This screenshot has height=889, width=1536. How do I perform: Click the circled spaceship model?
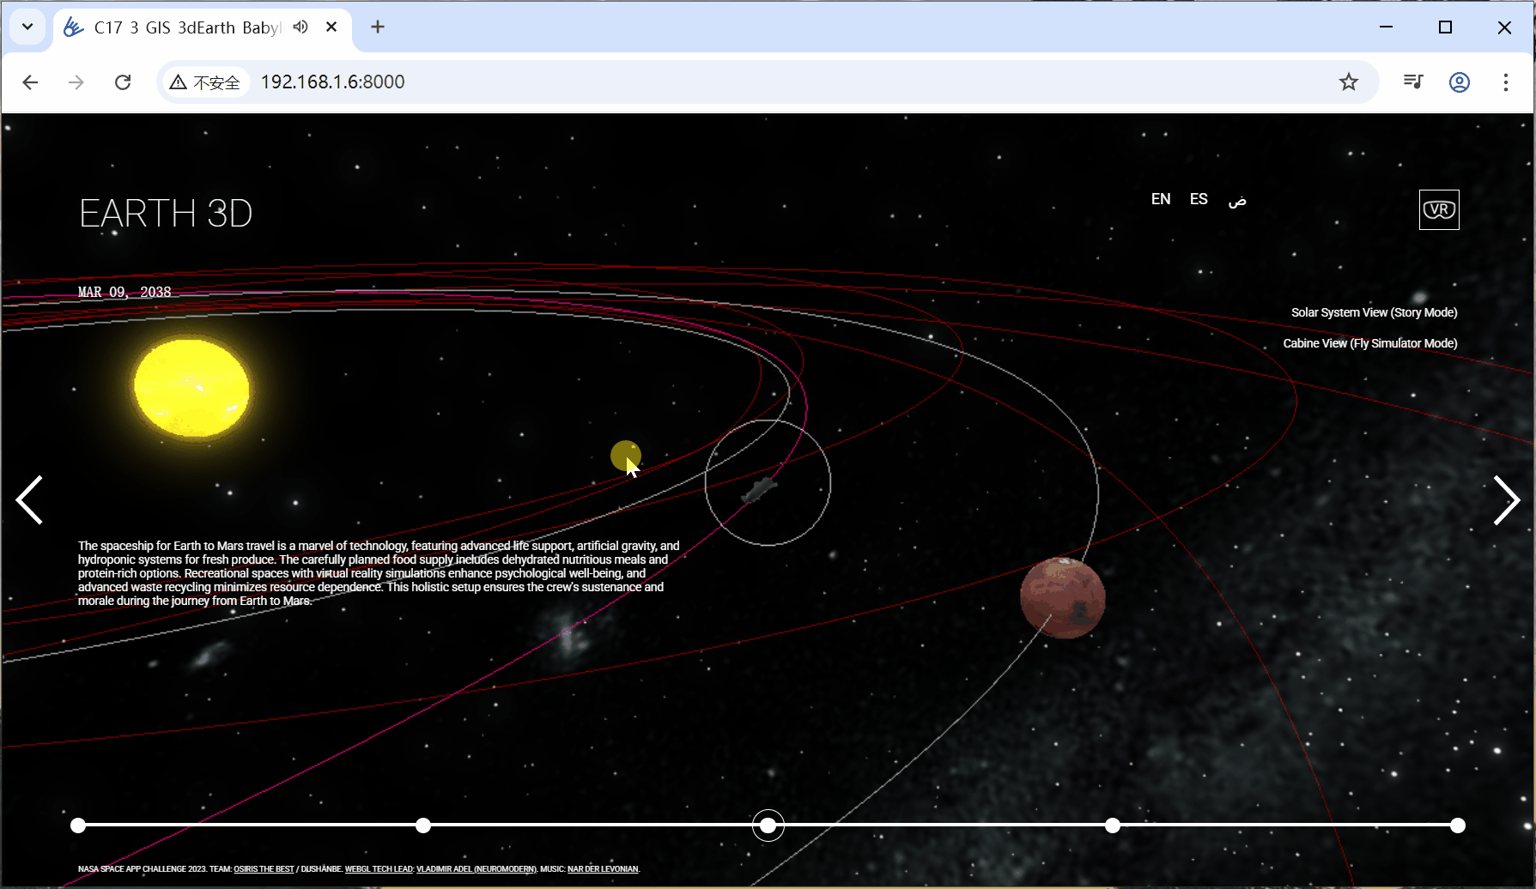(759, 491)
